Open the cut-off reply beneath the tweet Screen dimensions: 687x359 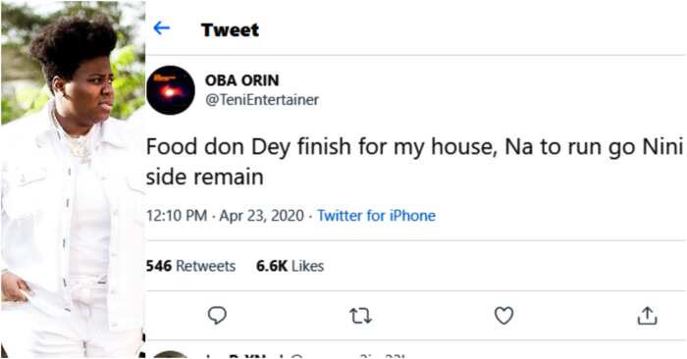click(414, 355)
